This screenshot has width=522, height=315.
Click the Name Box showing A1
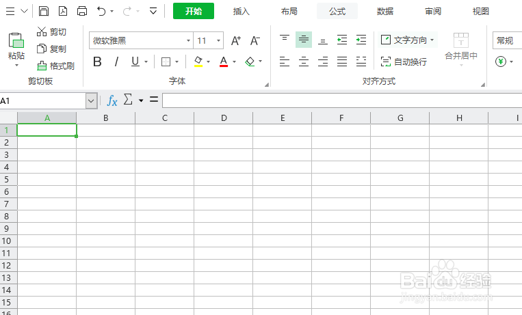pyautogui.click(x=42, y=101)
